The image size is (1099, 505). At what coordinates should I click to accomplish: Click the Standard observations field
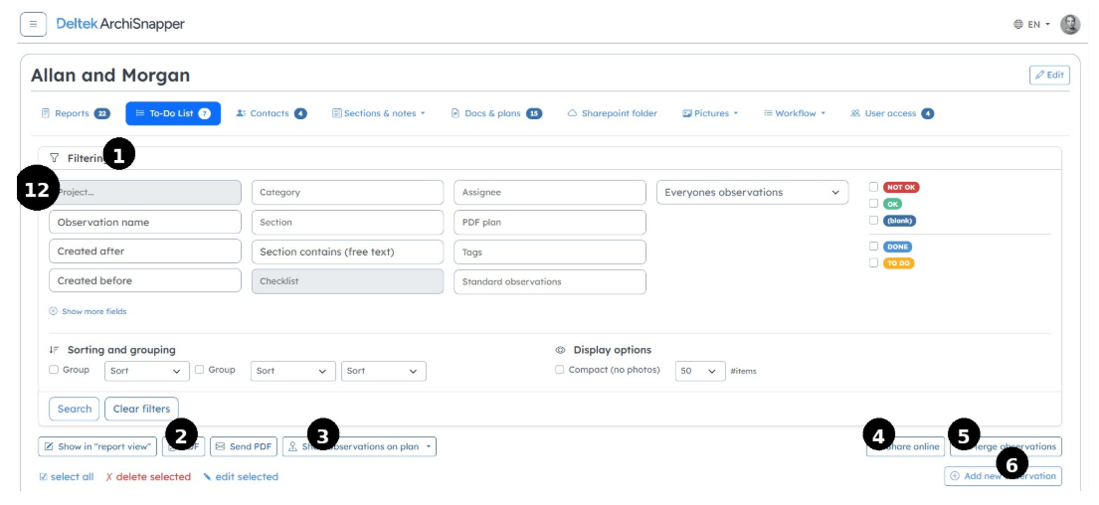(x=549, y=281)
